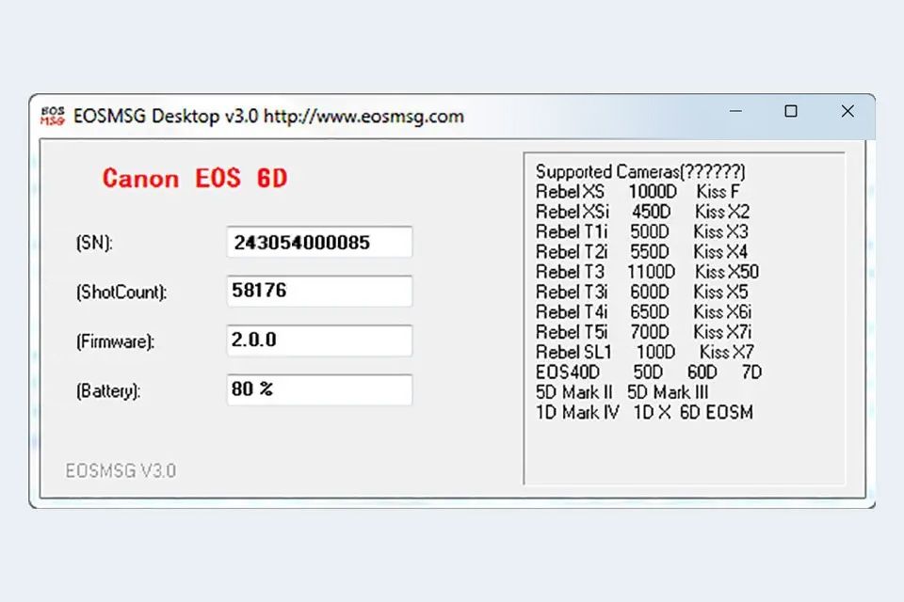
Task: Click the Supported Cameras(??????) header line
Action: 640,172
